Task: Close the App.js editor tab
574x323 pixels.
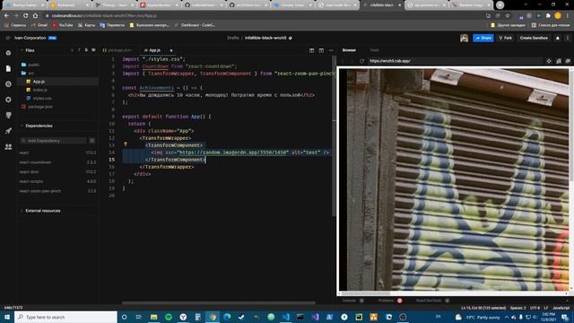Action: coord(171,50)
